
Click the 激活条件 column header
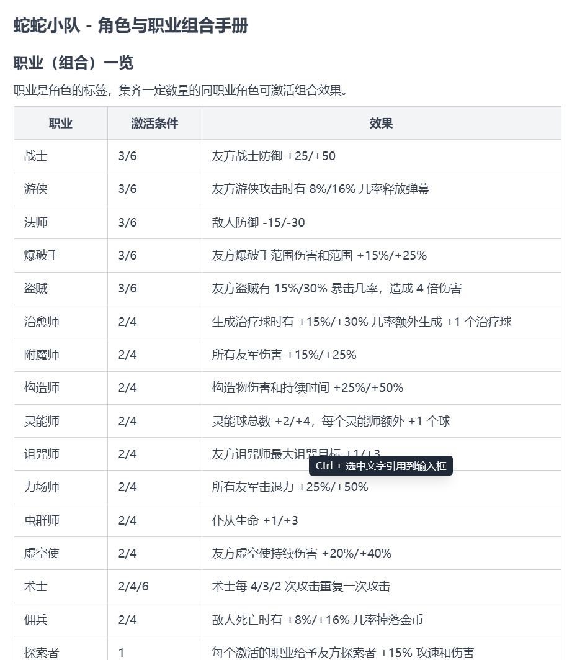click(154, 123)
